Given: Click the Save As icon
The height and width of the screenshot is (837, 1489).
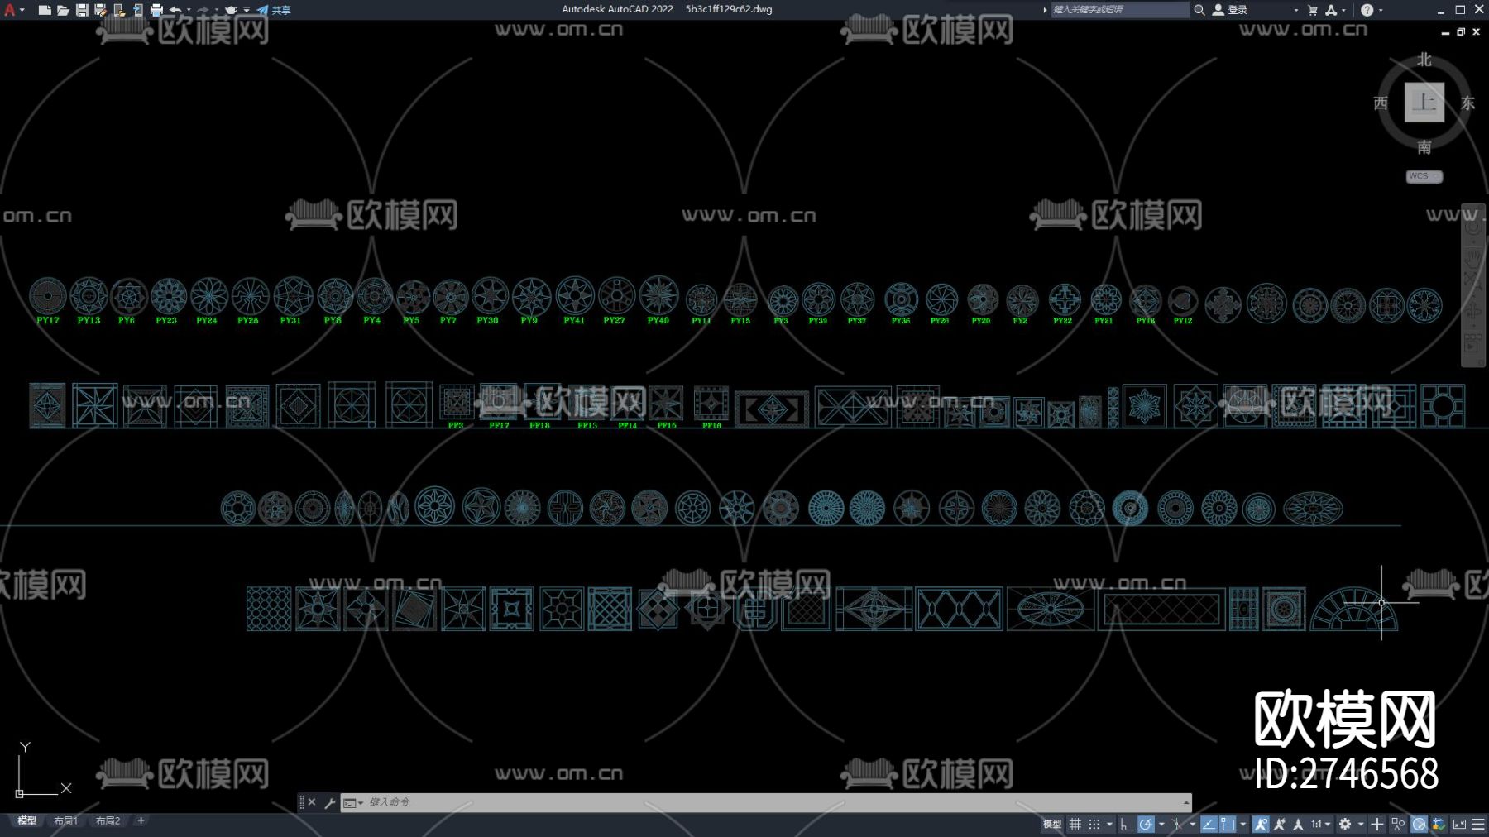Looking at the screenshot, I should [x=100, y=10].
